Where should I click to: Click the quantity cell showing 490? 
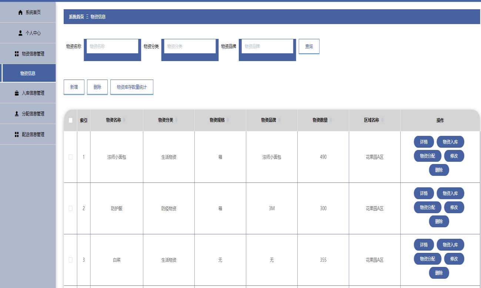[323, 157]
